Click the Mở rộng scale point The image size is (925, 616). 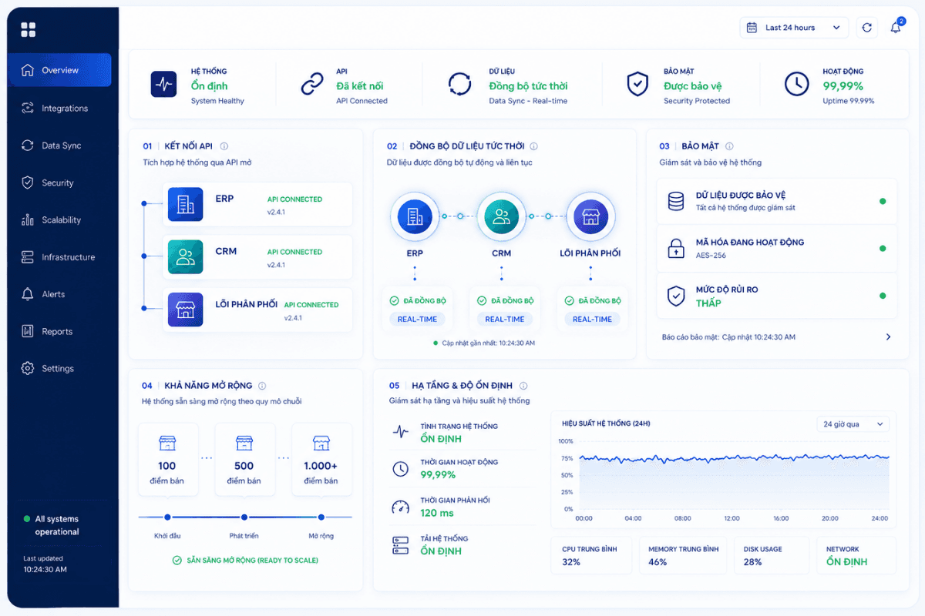click(321, 517)
